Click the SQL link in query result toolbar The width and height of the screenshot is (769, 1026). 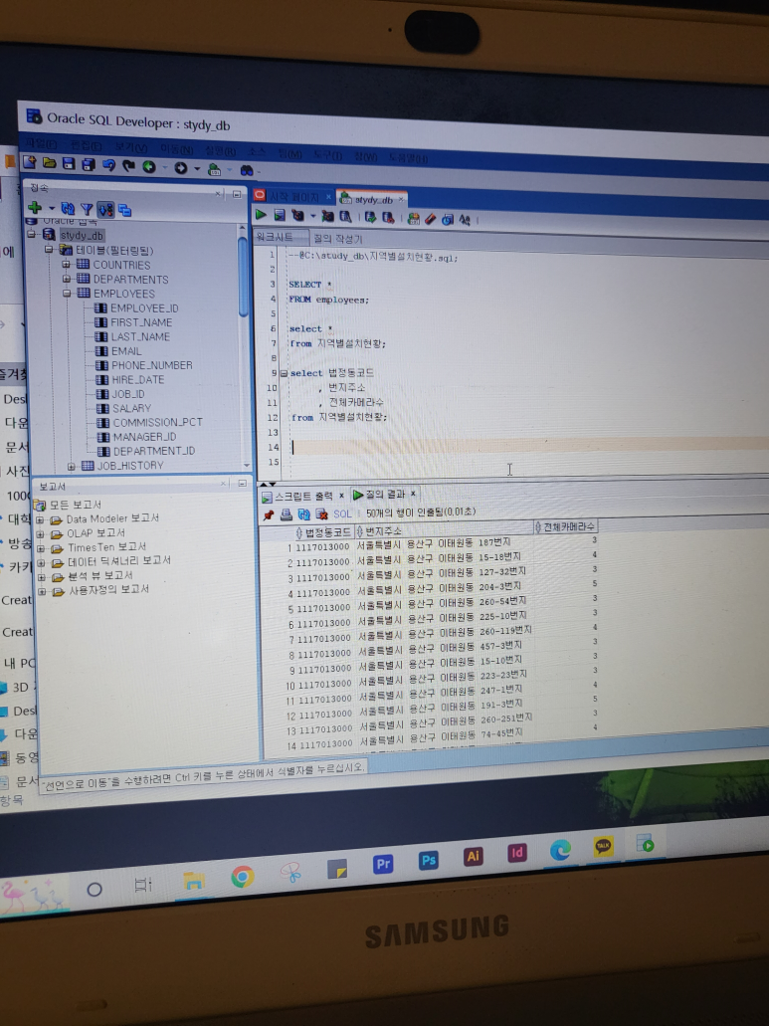(x=342, y=514)
